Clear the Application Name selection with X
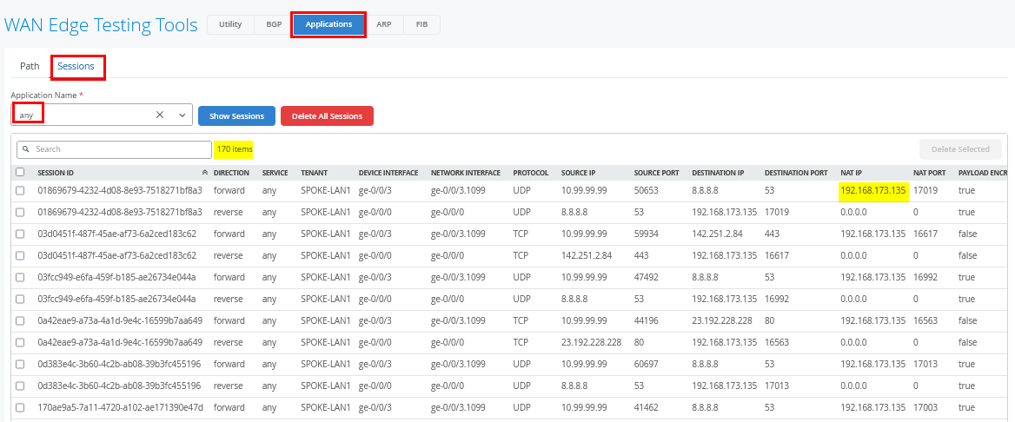 pyautogui.click(x=160, y=115)
